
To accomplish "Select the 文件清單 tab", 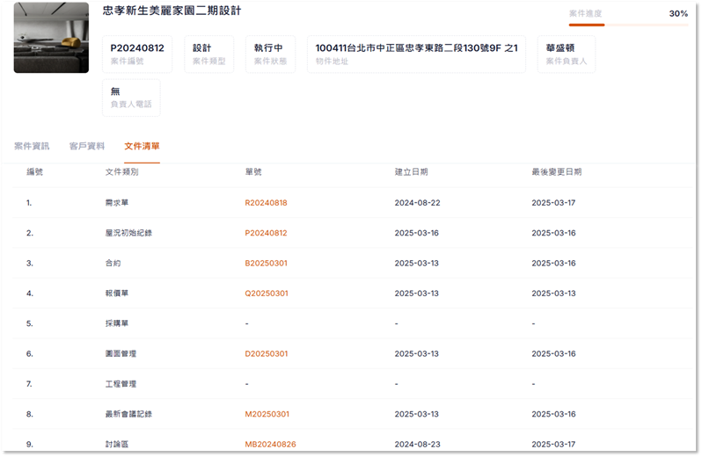I will (142, 146).
